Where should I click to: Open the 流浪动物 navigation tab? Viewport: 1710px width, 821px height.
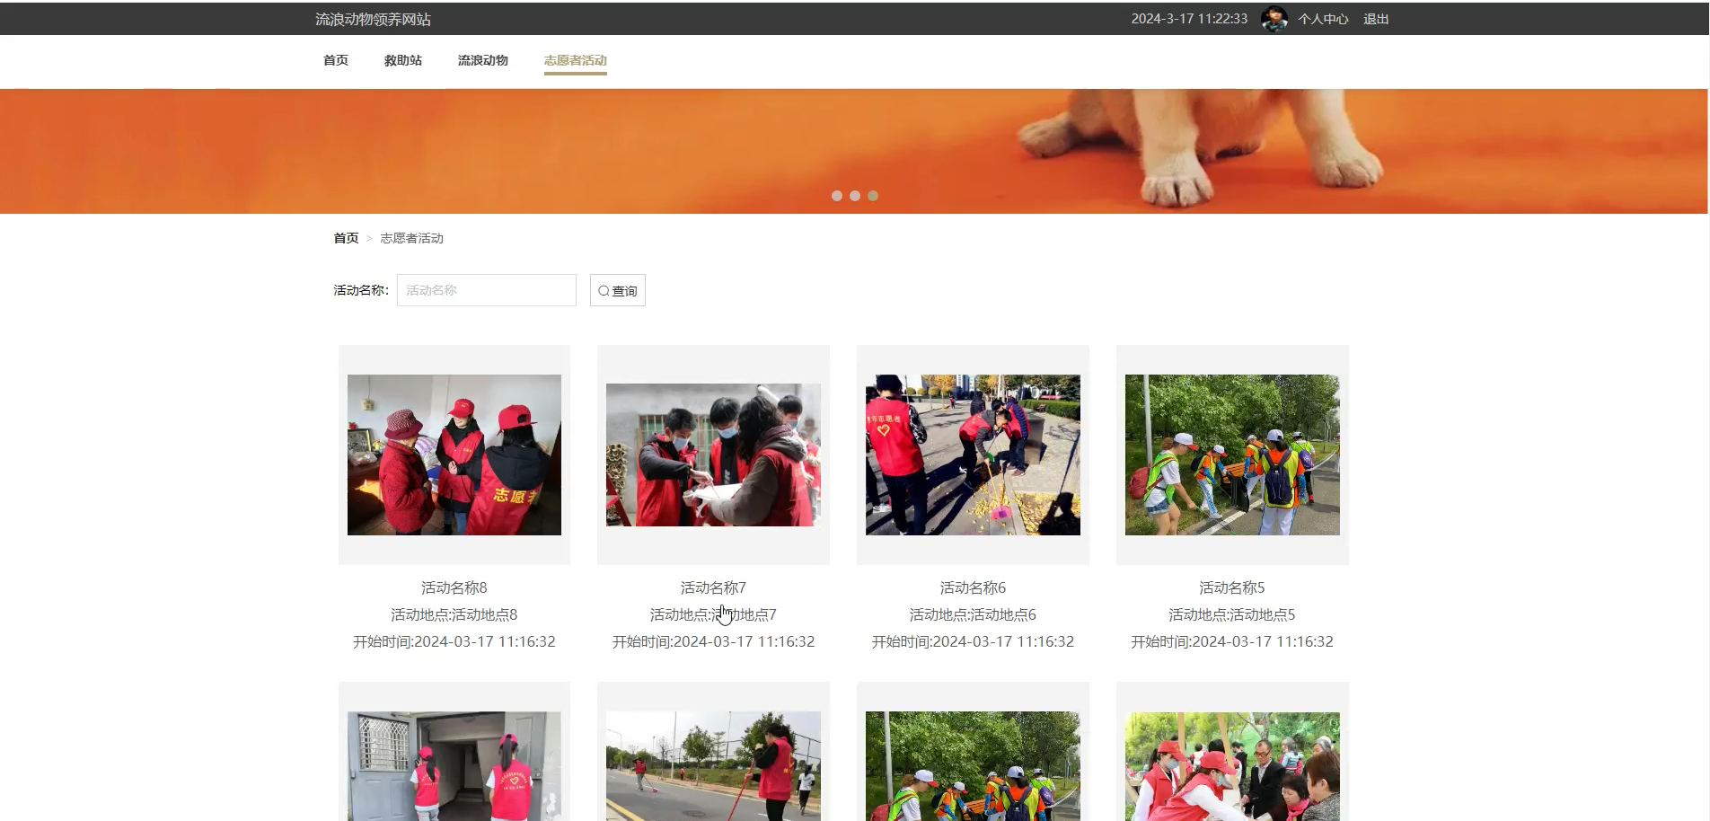[x=483, y=60]
